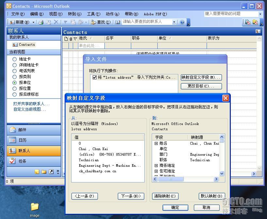
Task: Open the 转到 (Go) menu
Action: (74, 14)
